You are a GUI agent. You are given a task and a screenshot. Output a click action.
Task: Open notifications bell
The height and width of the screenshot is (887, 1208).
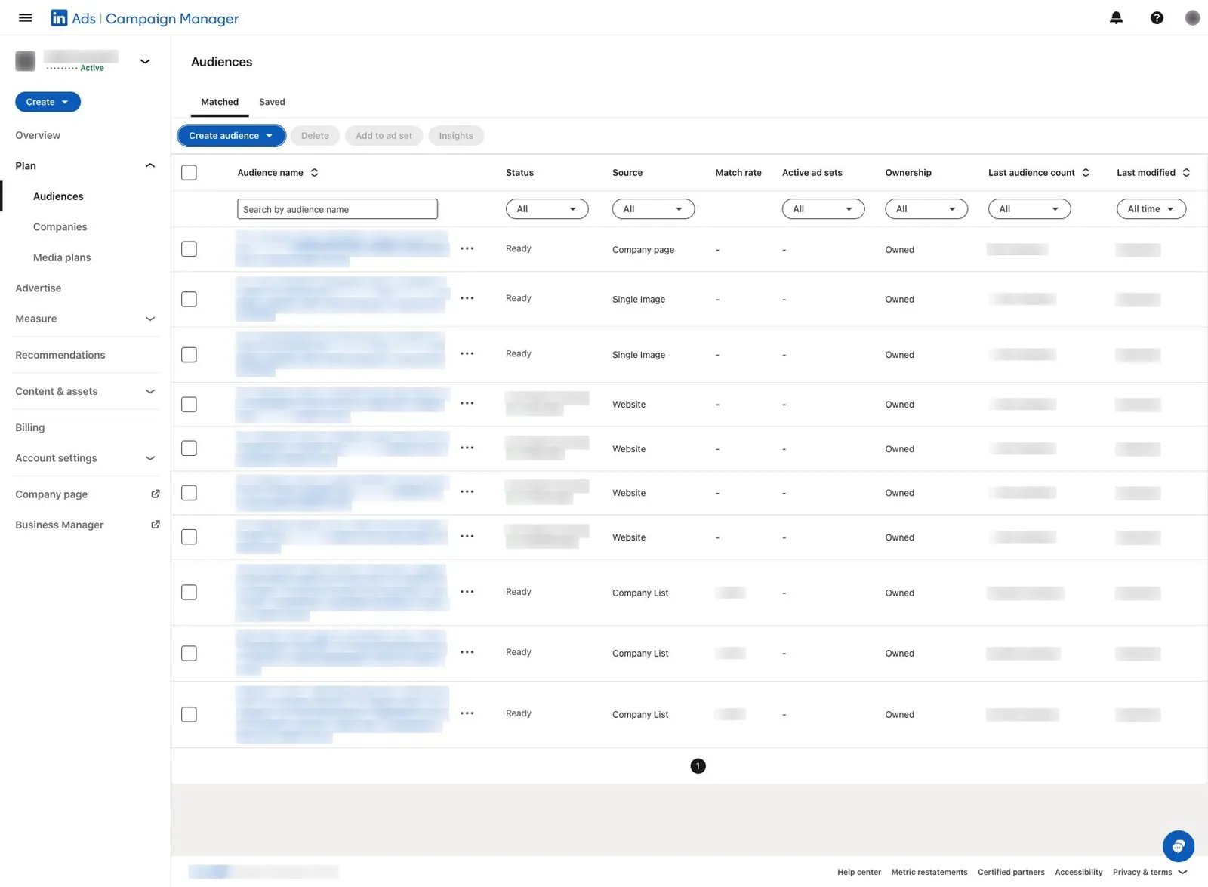pyautogui.click(x=1116, y=18)
